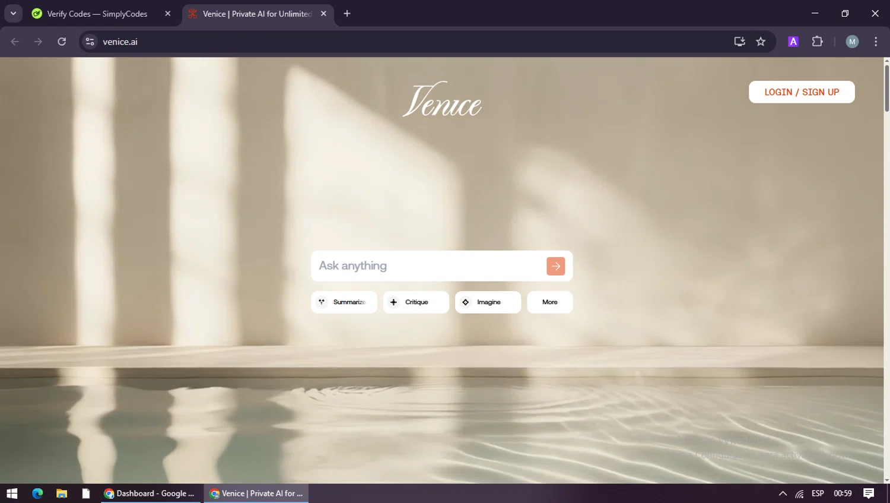The width and height of the screenshot is (890, 503).
Task: Open the More suggestions button
Action: [549, 302]
